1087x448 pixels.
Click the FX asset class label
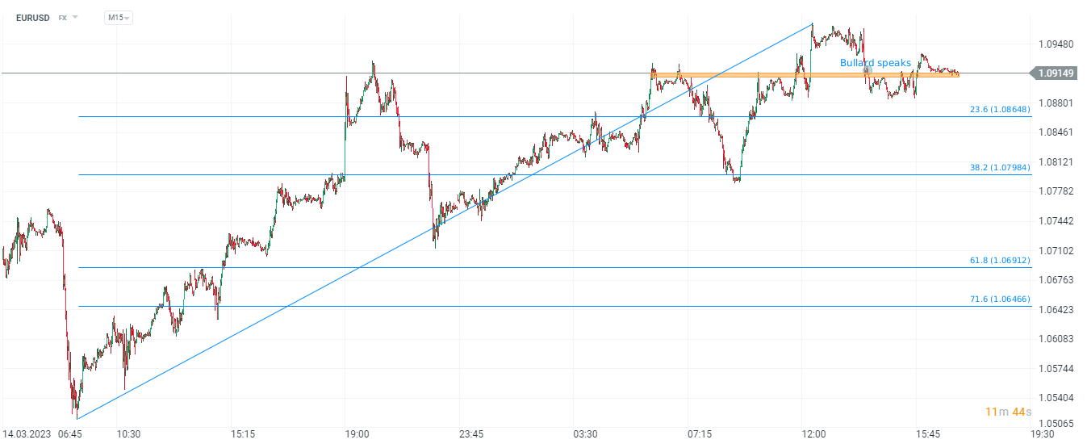62,17
